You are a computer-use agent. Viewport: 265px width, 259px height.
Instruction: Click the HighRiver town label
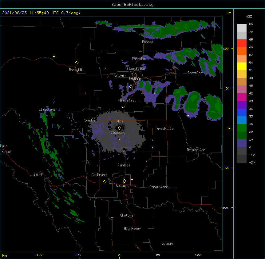[132, 229]
